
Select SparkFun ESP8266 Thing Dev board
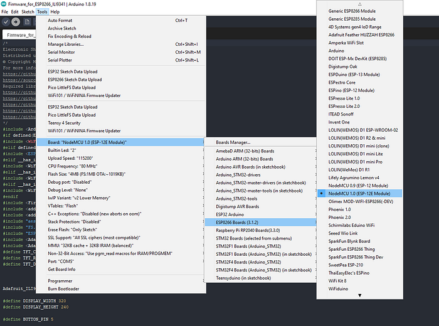click(x=360, y=257)
